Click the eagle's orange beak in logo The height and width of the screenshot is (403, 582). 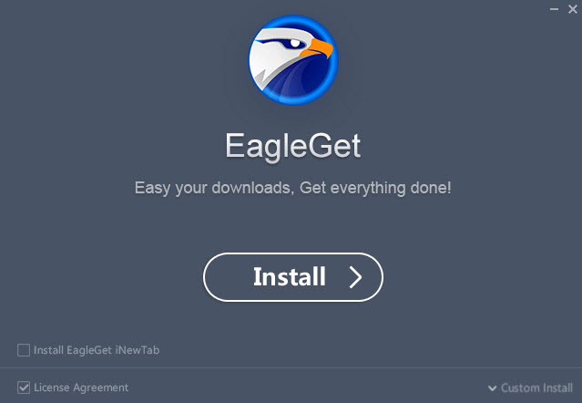pos(318,48)
